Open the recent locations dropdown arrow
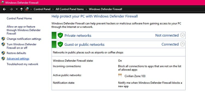 click(17, 9)
